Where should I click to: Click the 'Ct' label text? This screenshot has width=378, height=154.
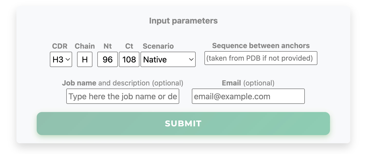coord(129,46)
